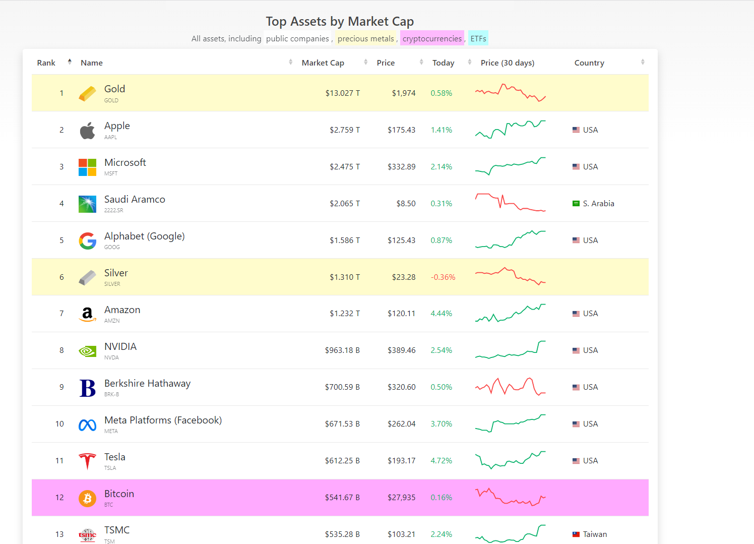Click the Taiwan flag icon
The image size is (754, 544).
pos(576,534)
